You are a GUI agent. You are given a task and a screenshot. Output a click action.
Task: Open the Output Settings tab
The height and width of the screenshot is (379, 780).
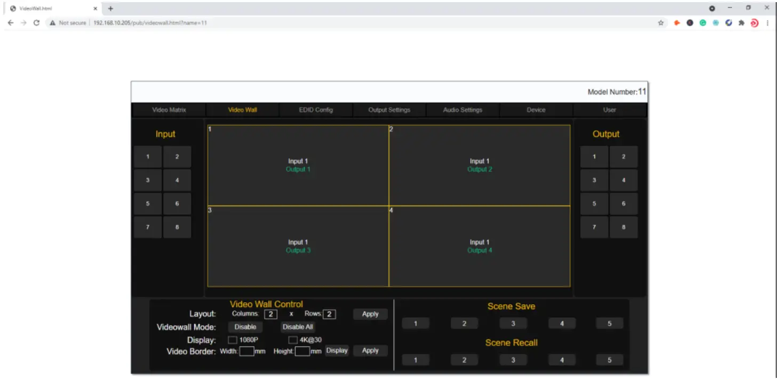[389, 110]
